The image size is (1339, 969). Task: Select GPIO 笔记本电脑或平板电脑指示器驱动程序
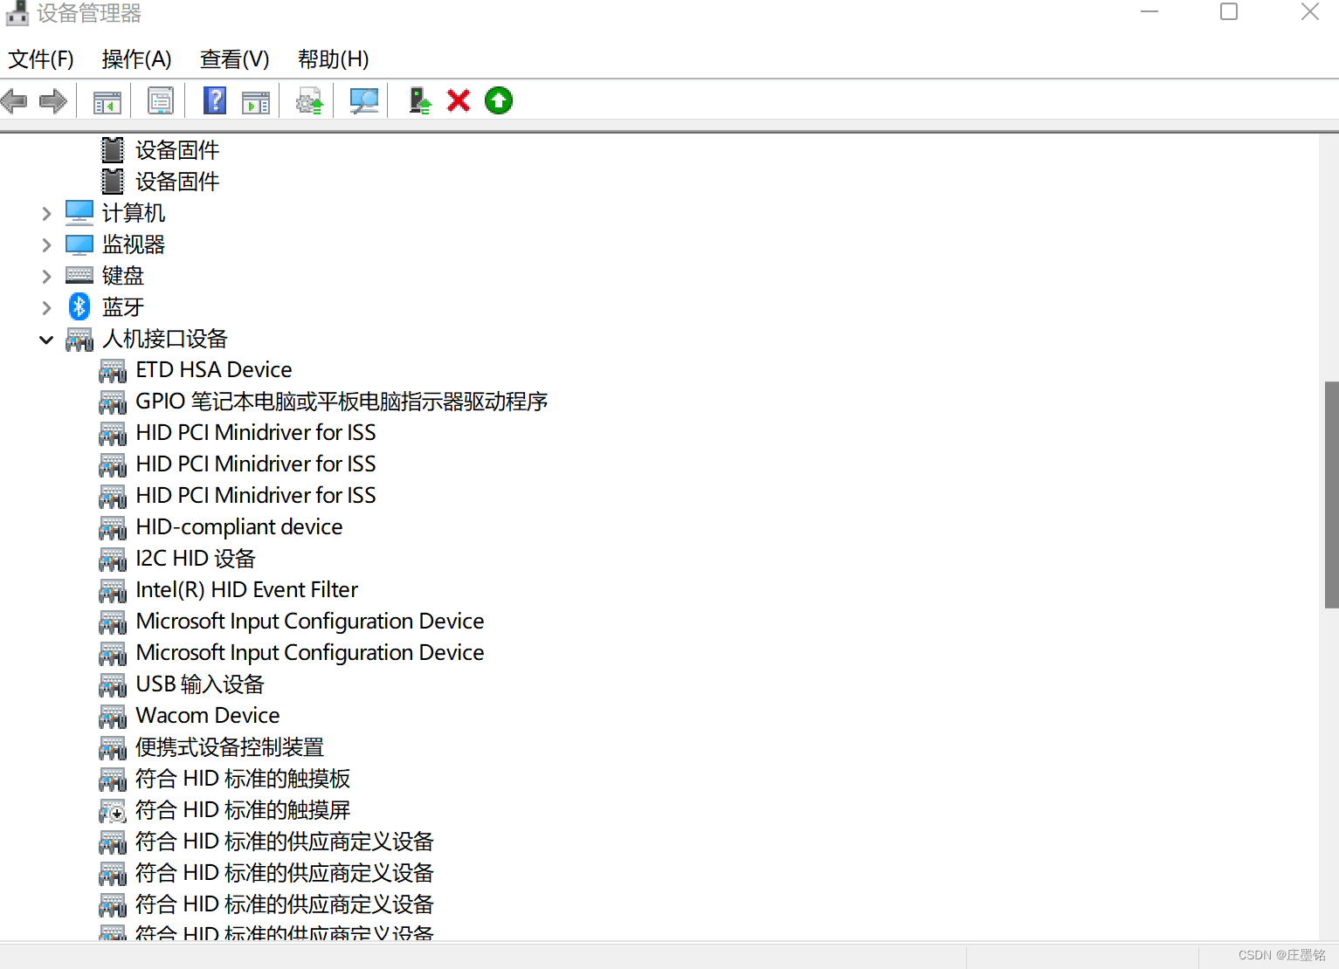click(x=342, y=402)
